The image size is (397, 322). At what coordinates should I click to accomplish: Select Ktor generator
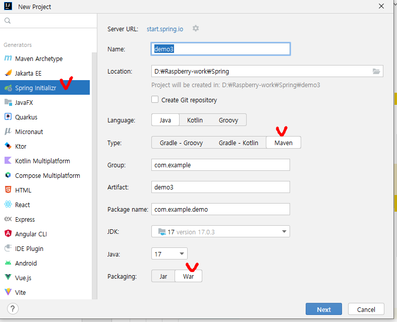click(x=45, y=146)
